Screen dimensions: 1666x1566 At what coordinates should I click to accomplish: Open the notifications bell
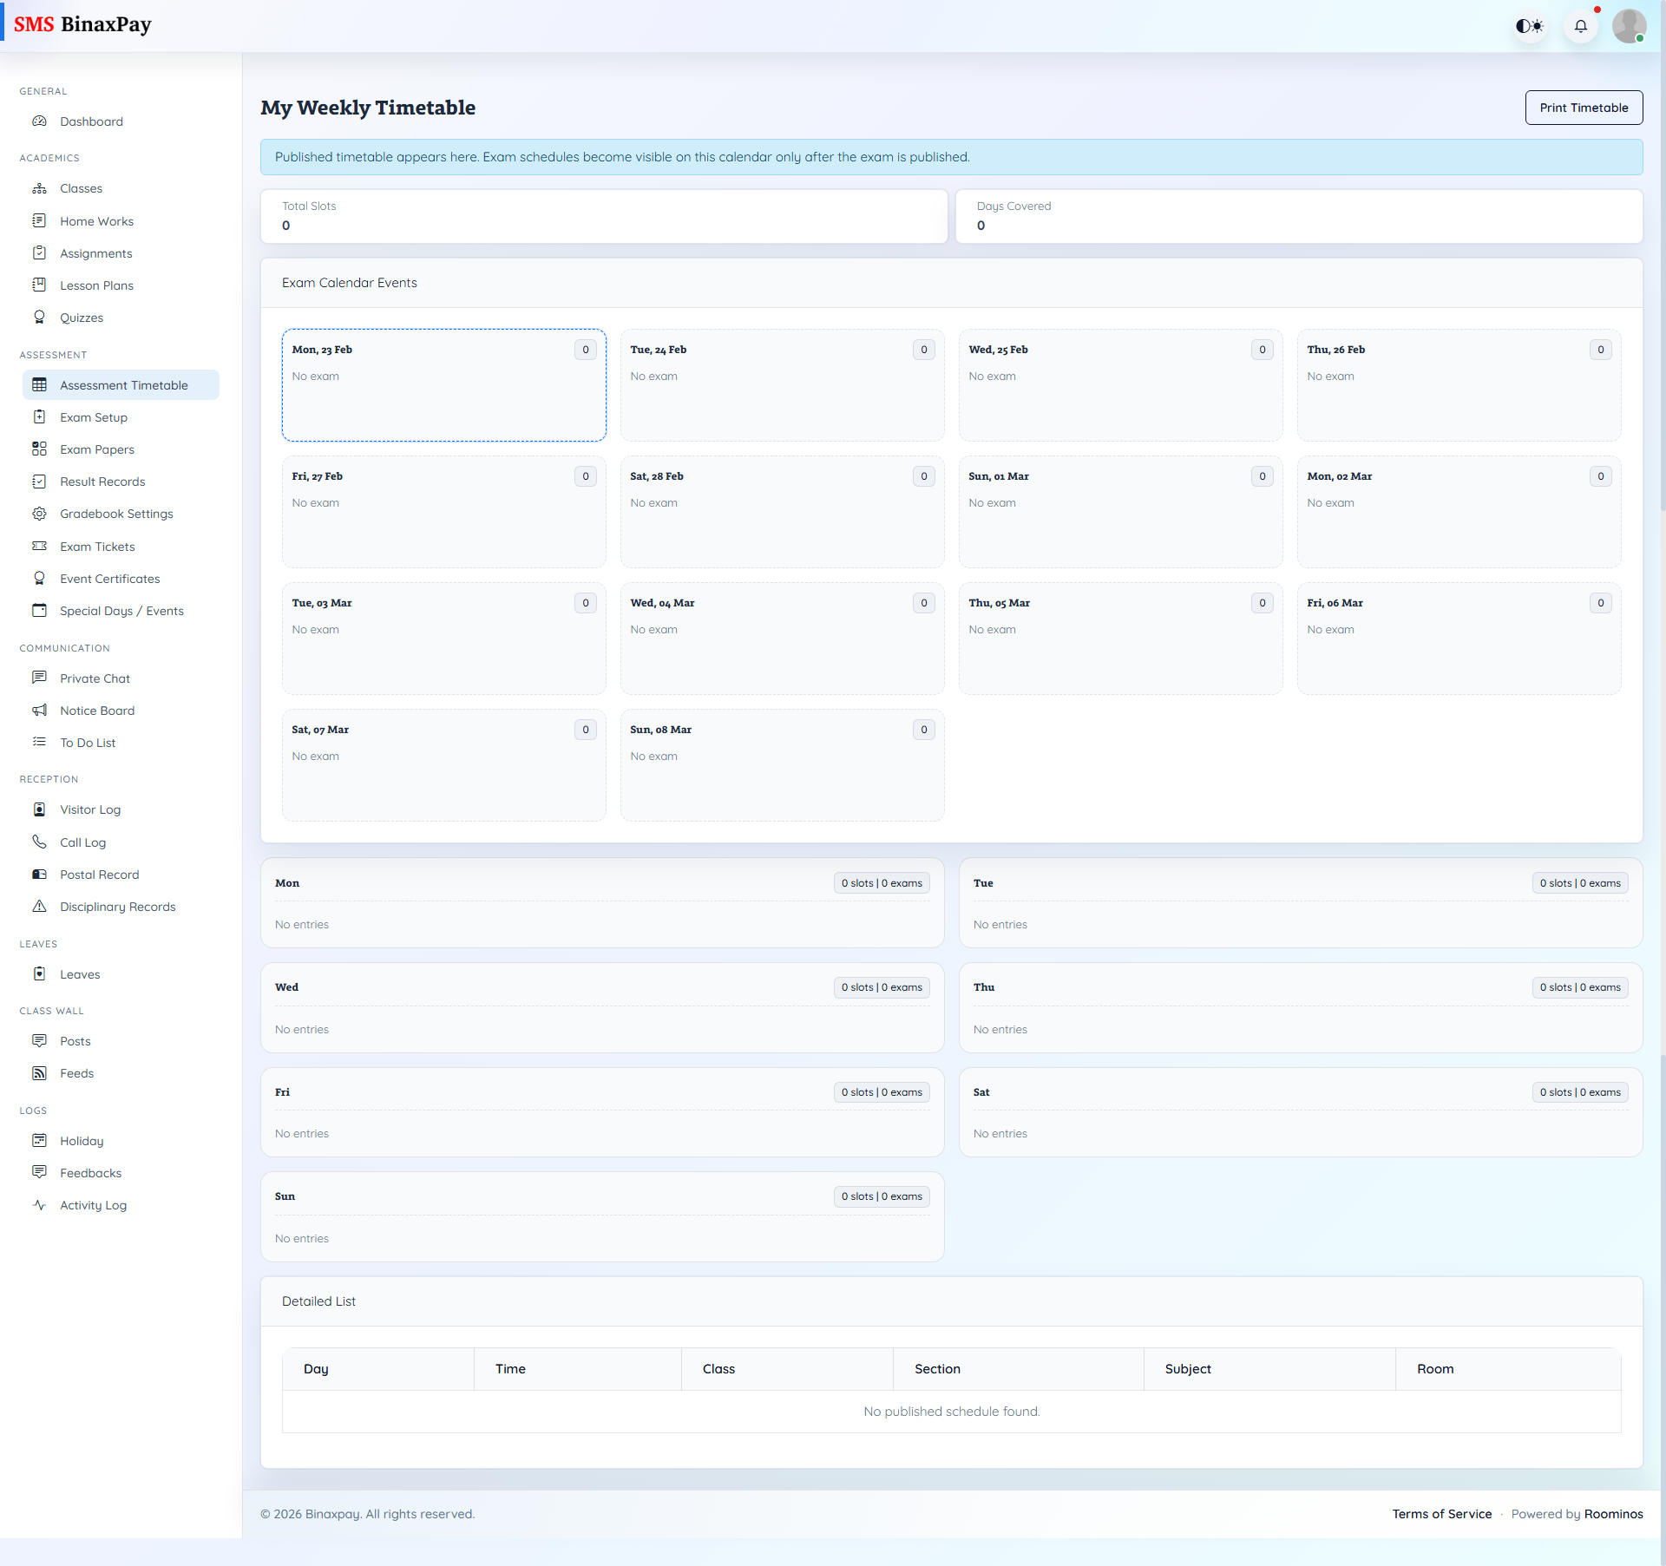point(1581,26)
